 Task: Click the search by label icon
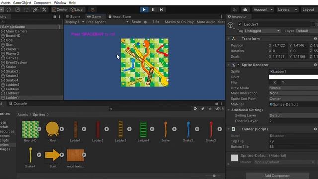click(203, 109)
